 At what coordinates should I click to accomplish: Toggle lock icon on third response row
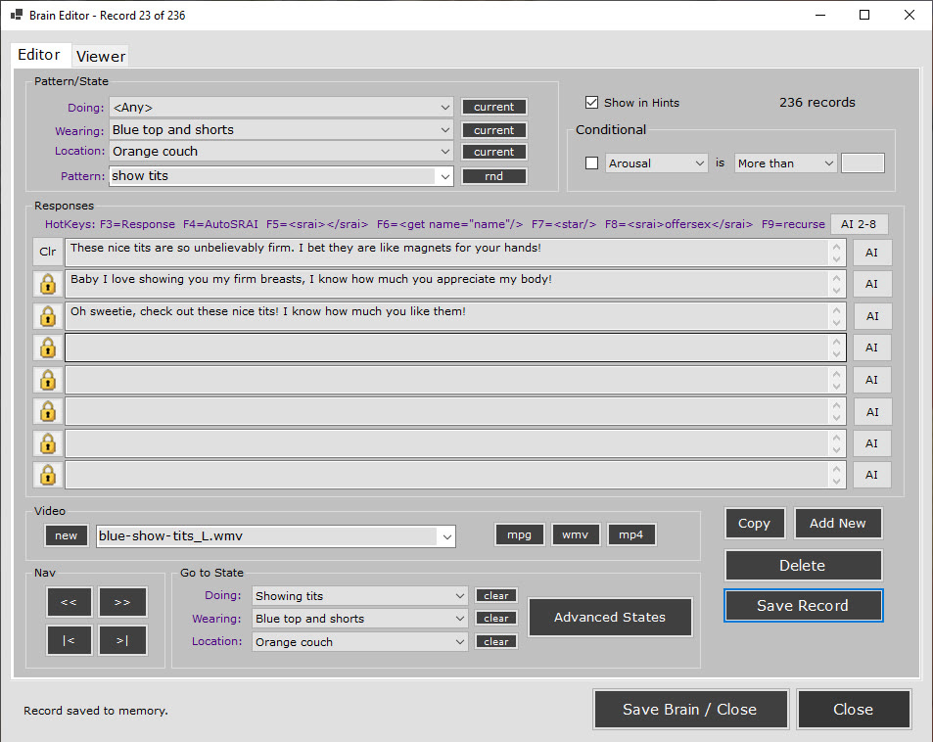(x=48, y=316)
